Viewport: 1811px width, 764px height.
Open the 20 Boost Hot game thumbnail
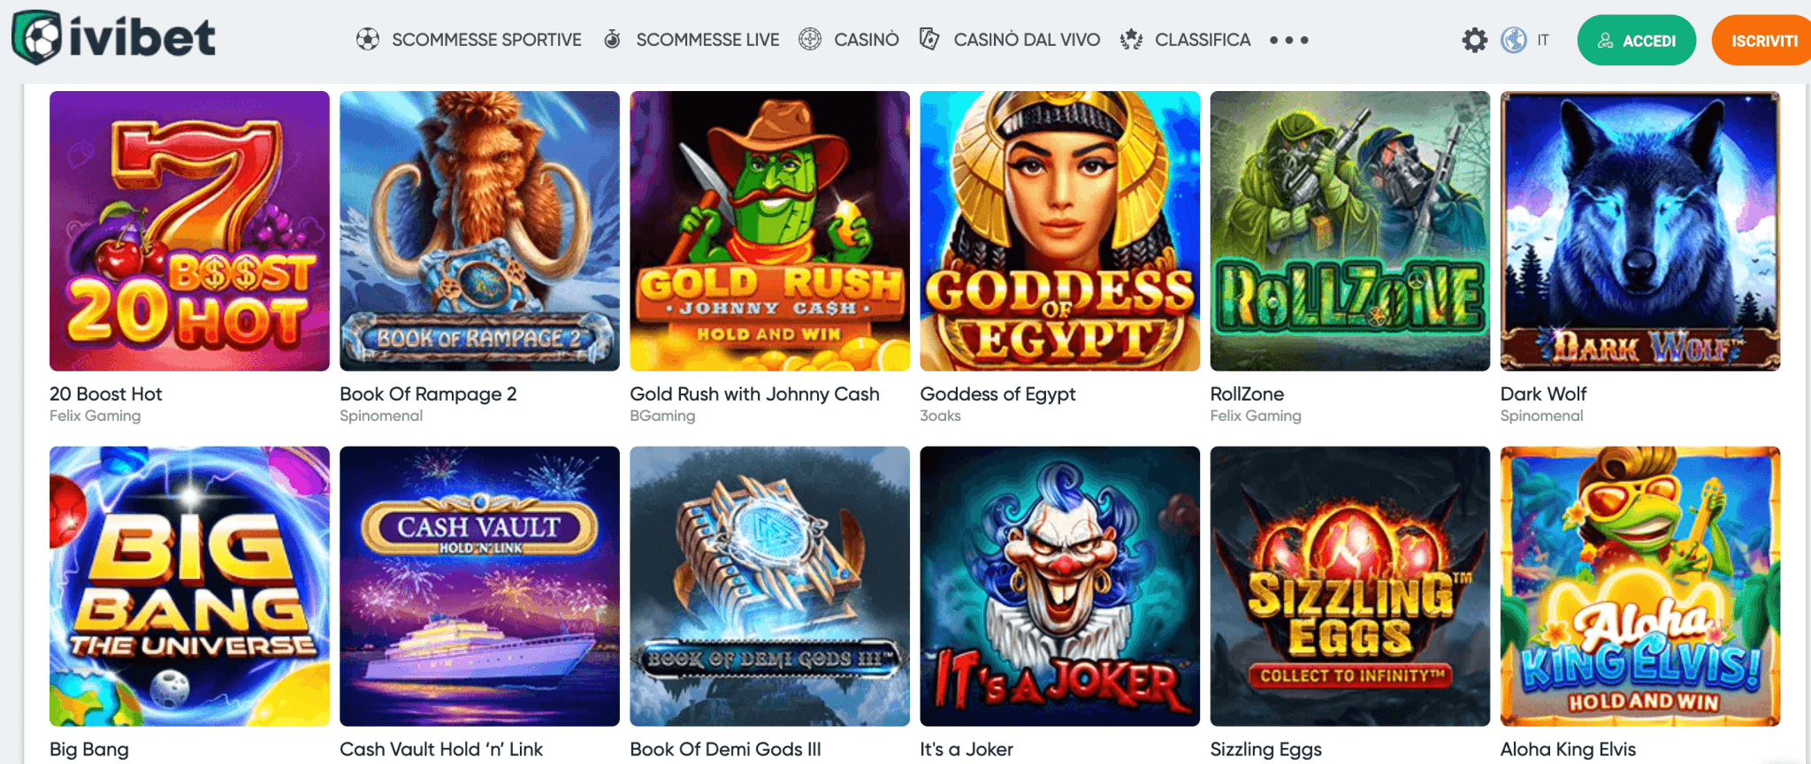click(189, 231)
